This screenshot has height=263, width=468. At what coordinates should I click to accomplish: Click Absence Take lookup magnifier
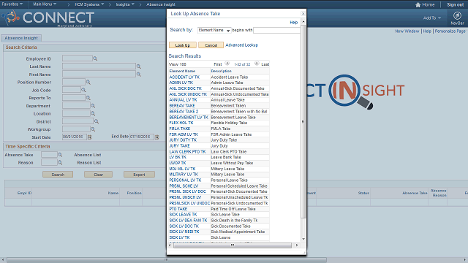60,155
